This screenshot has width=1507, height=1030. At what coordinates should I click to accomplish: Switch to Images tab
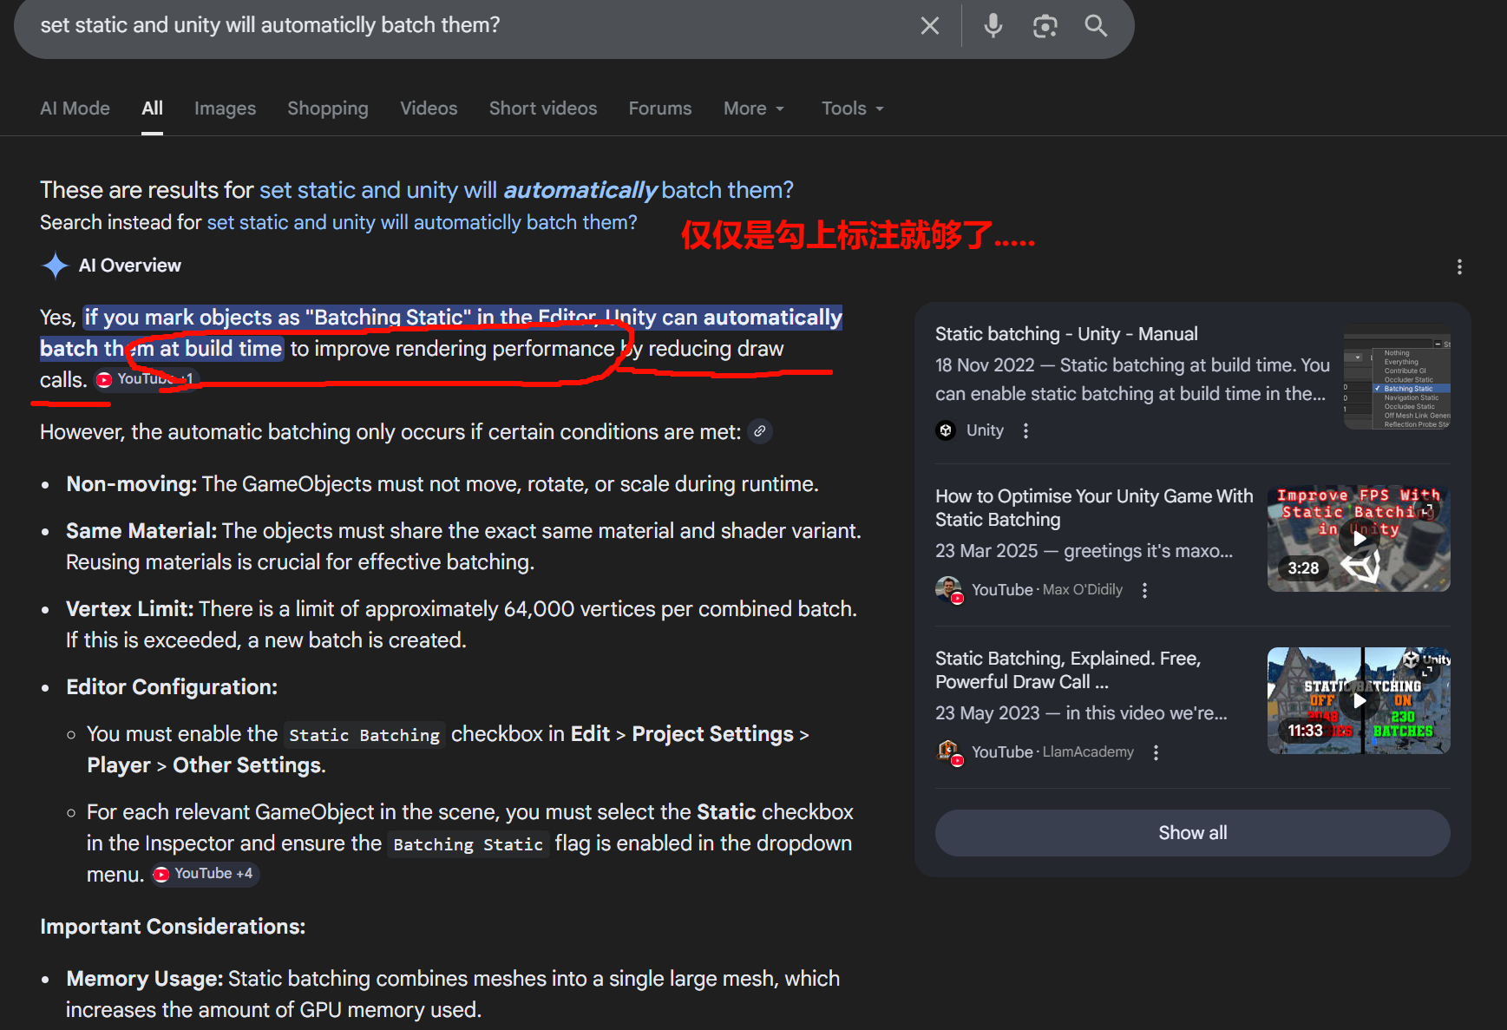[x=225, y=108]
